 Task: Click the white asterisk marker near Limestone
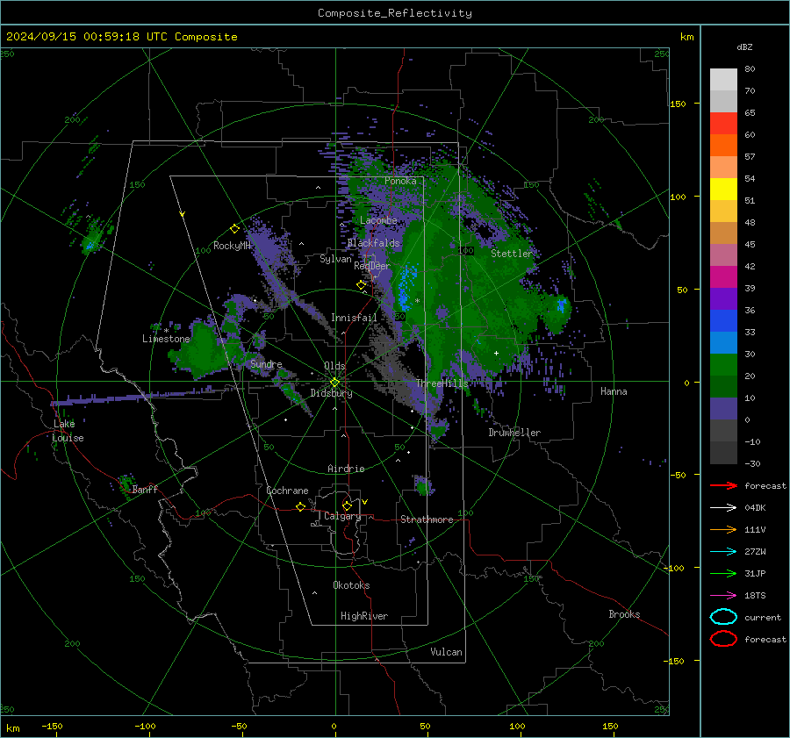tap(166, 331)
